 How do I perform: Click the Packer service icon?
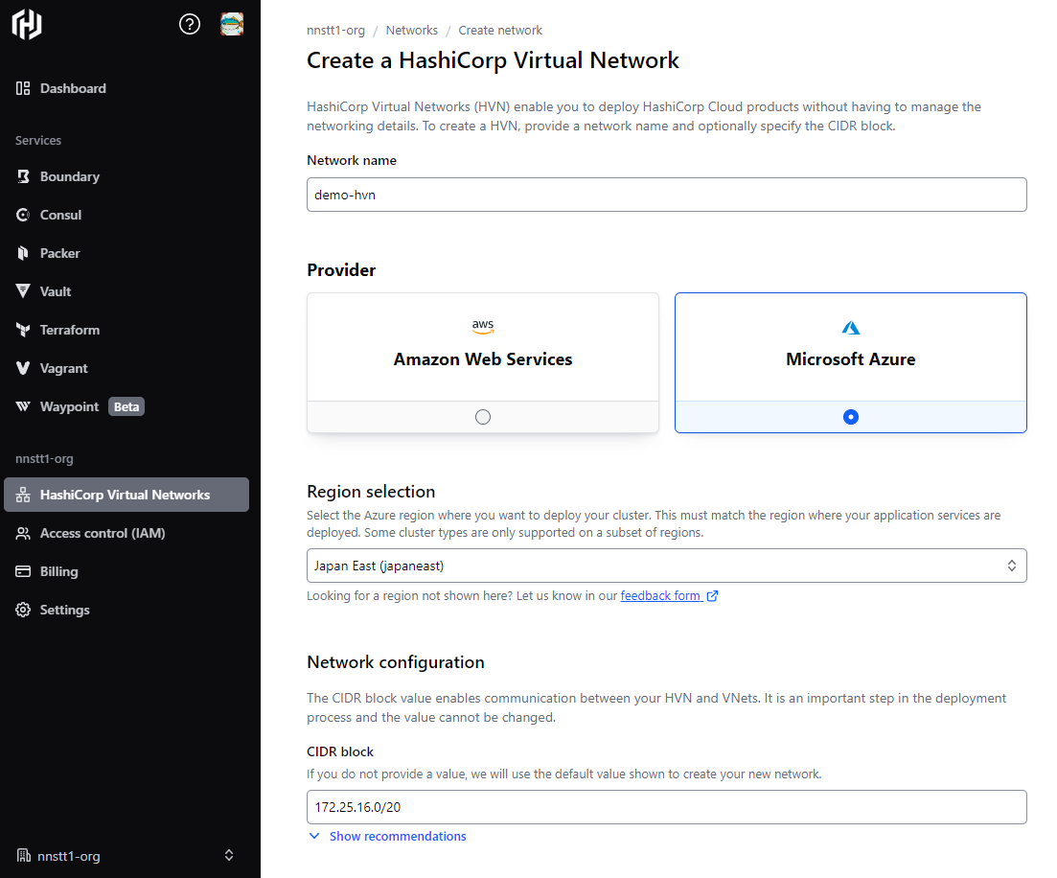click(x=23, y=254)
